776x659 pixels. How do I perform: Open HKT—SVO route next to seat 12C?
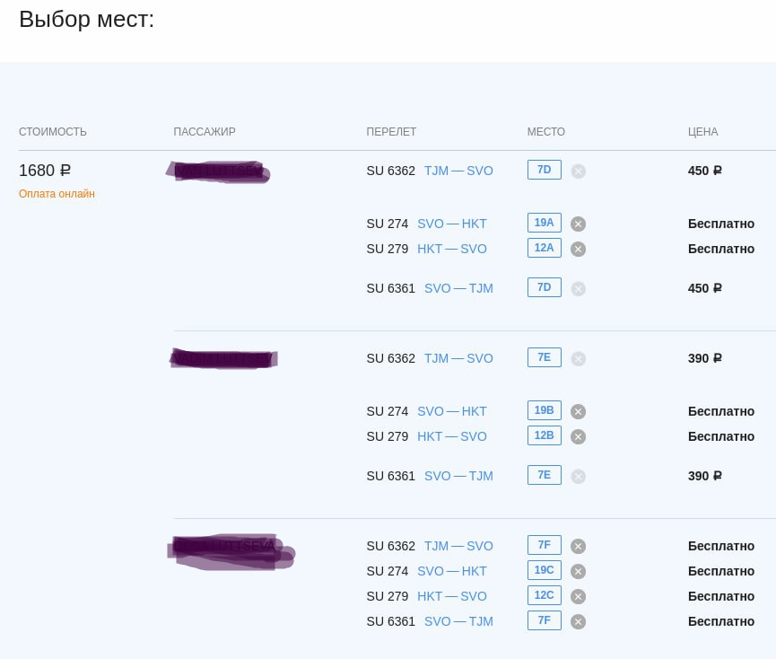452,596
